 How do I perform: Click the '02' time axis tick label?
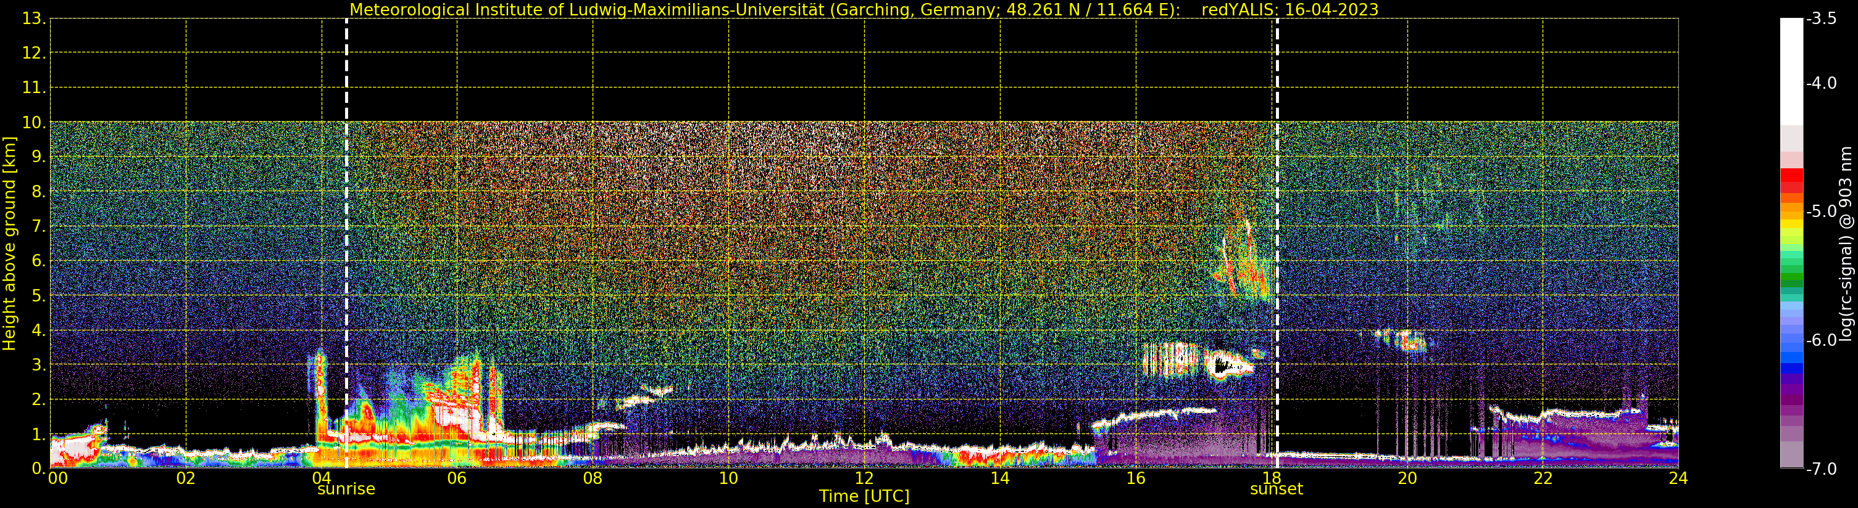coord(186,478)
